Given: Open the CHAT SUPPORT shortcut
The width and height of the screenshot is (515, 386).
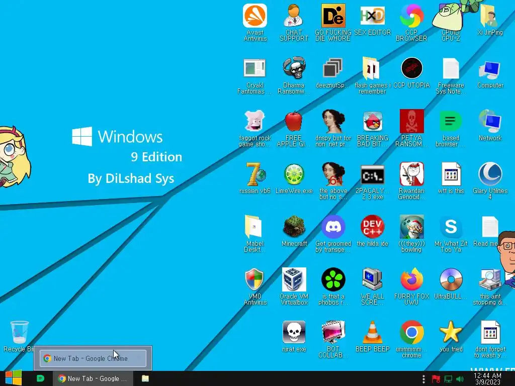Looking at the screenshot, I should coord(294,16).
